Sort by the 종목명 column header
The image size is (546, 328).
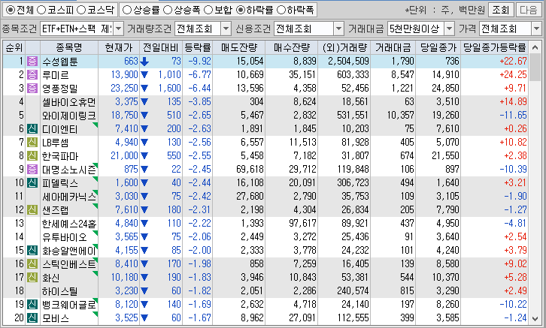point(69,47)
